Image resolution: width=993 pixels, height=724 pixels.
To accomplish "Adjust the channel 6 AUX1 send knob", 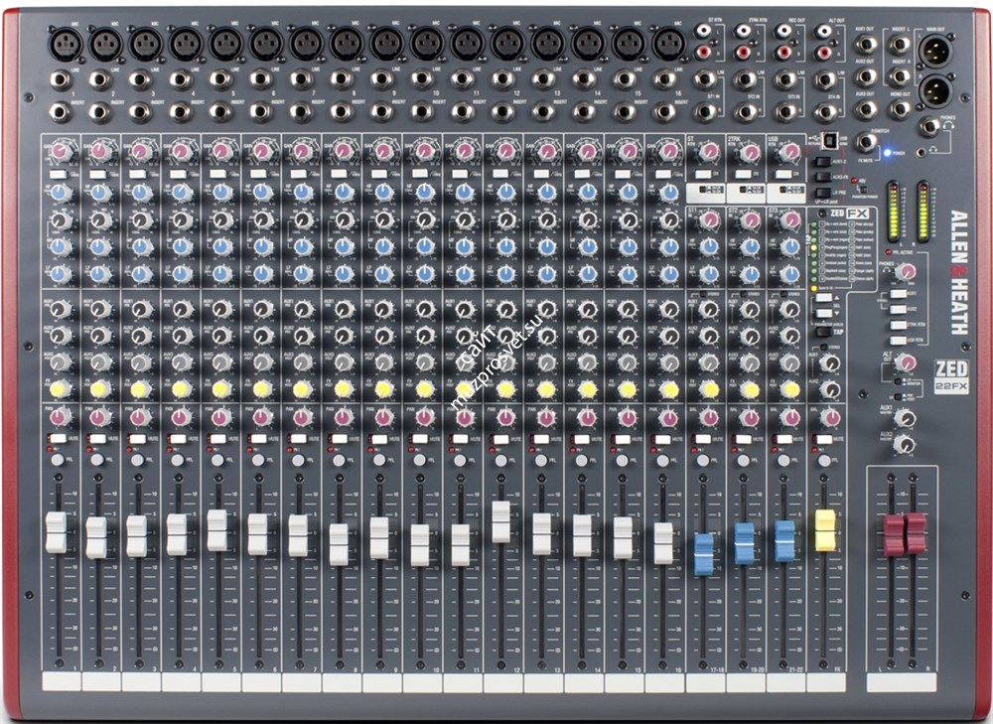I will coord(261,309).
